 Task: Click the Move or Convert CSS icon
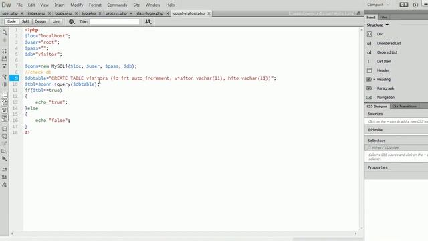coord(5,158)
